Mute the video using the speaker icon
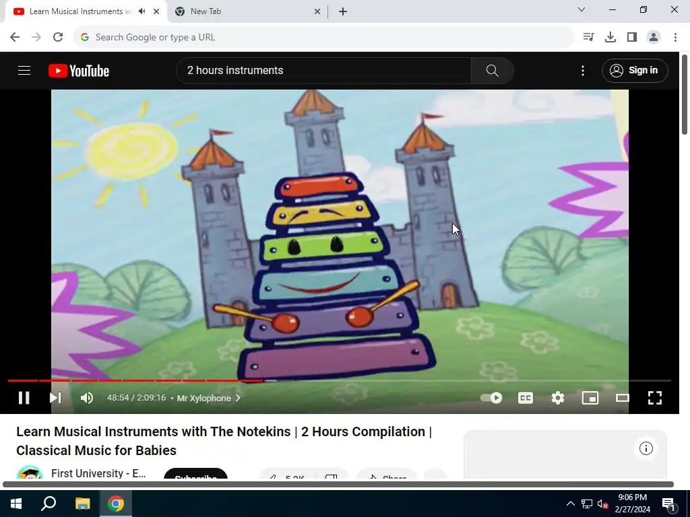 coord(87,398)
